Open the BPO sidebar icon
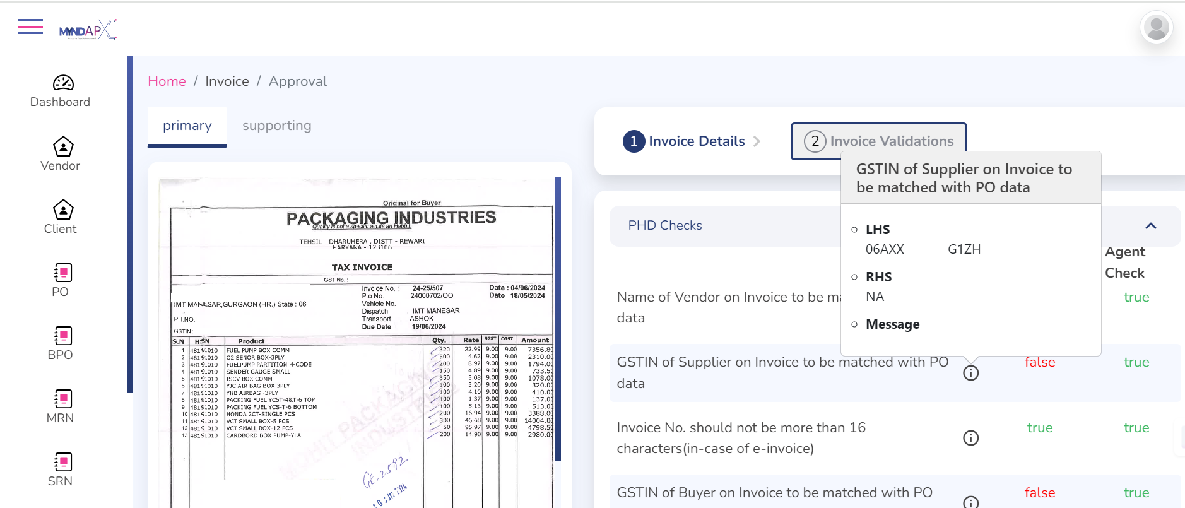Image resolution: width=1185 pixels, height=508 pixels. (x=63, y=336)
